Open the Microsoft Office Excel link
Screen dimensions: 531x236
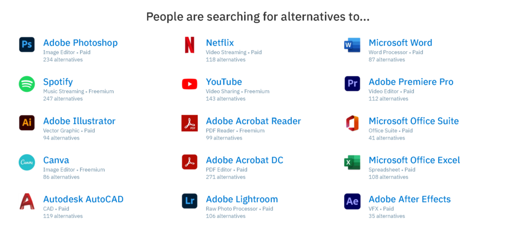coord(414,160)
